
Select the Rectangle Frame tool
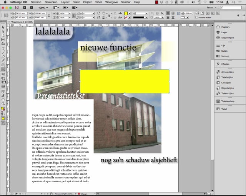point(3,65)
